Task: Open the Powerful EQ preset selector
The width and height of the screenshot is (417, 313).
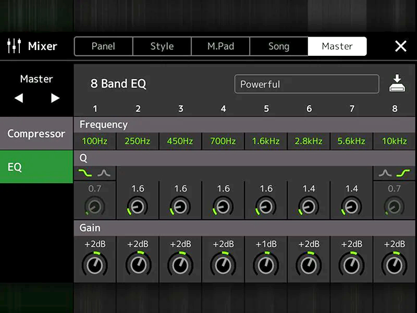Action: coord(306,84)
